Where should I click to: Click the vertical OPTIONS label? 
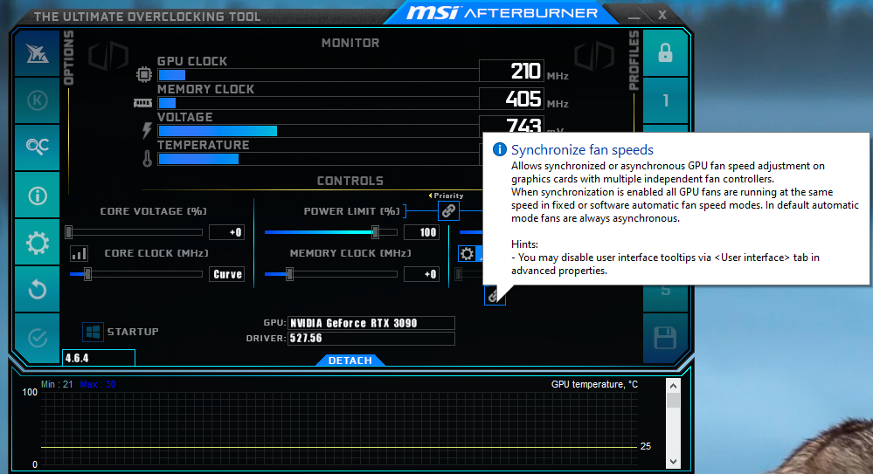pyautogui.click(x=68, y=58)
